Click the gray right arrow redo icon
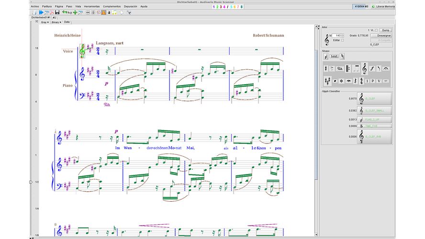This screenshot has width=425, height=239. point(70,12)
